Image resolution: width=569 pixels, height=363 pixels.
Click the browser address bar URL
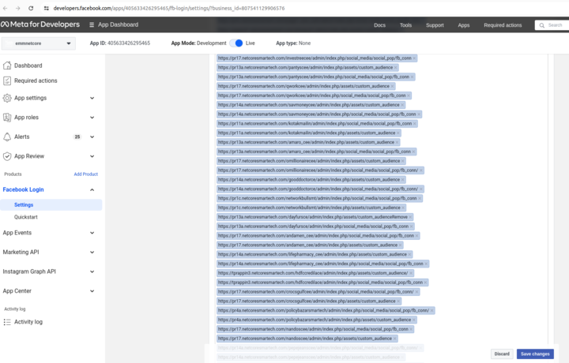click(x=169, y=8)
